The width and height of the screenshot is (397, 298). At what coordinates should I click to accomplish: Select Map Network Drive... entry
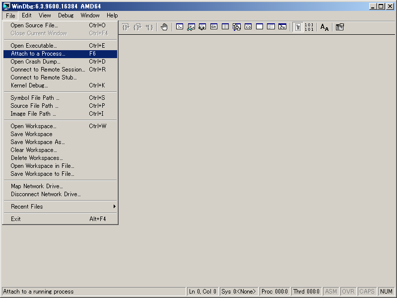[60, 186]
